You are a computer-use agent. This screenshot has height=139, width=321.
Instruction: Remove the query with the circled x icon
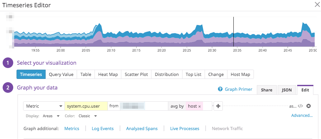tap(308, 106)
